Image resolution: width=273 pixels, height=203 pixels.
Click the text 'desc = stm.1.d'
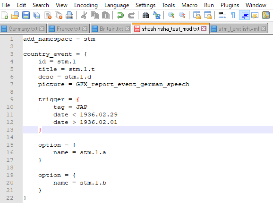click(x=65, y=77)
